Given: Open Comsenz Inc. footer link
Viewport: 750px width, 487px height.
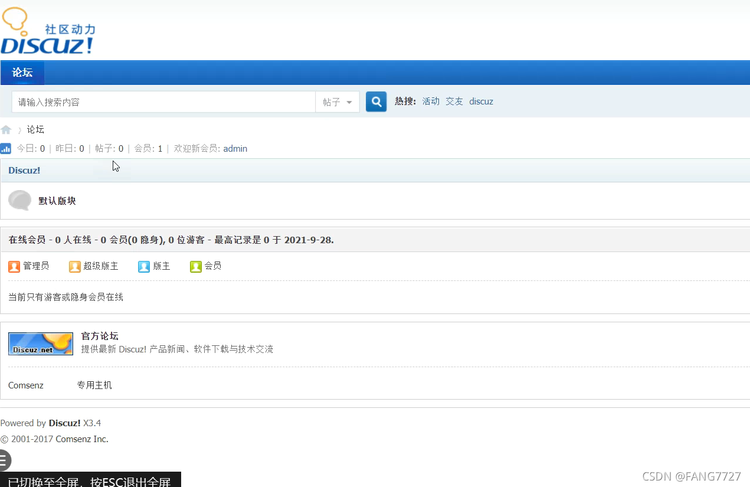Looking at the screenshot, I should 82,439.
